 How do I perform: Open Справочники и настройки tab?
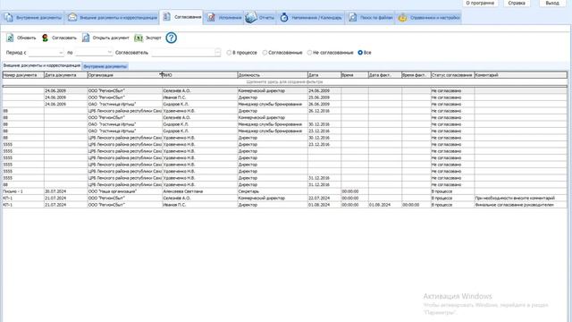(429, 18)
